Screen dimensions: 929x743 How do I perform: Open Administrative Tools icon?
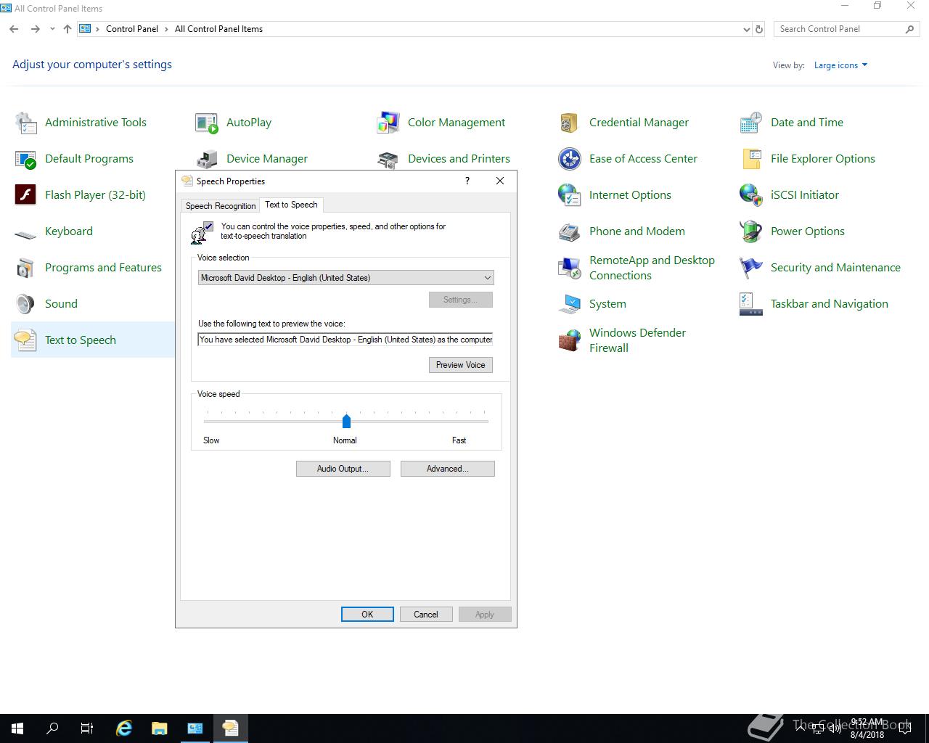[25, 123]
